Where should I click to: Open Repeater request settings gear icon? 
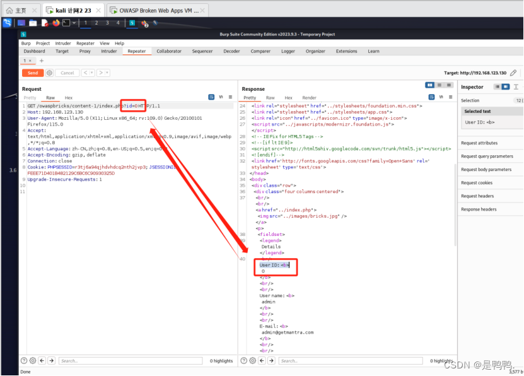(49, 73)
